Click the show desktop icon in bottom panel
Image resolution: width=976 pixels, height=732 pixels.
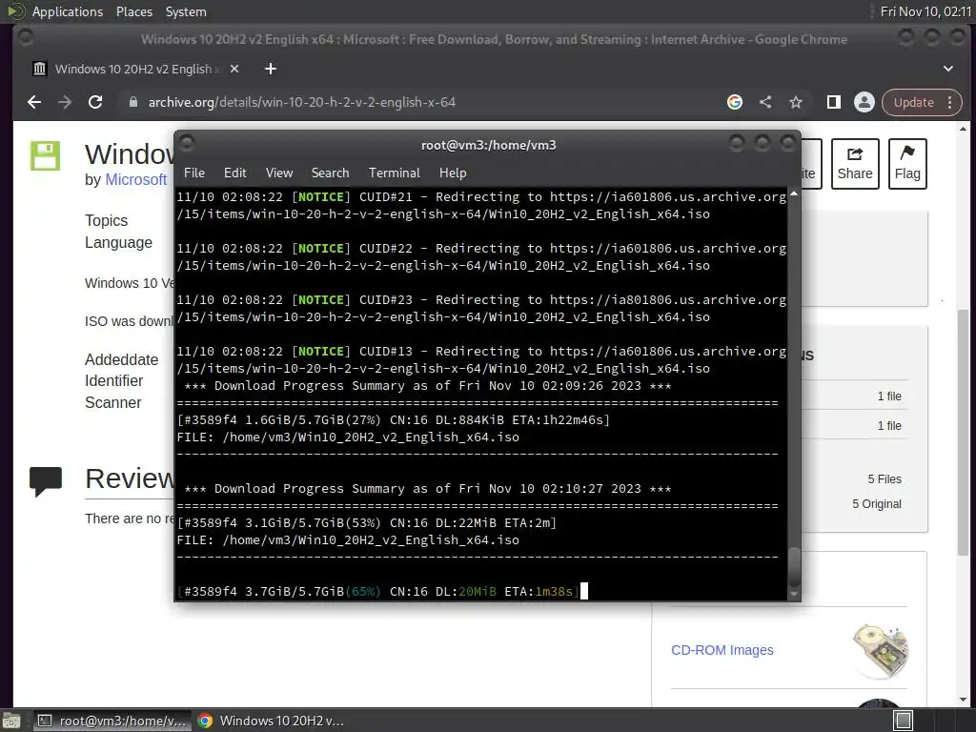(11, 721)
